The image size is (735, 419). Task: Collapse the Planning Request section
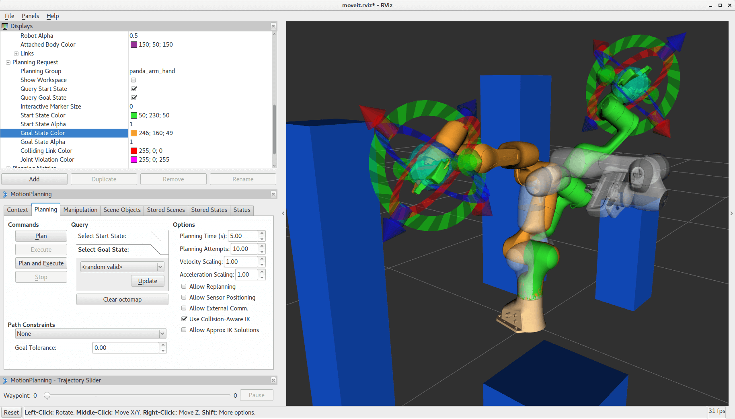[8, 62]
